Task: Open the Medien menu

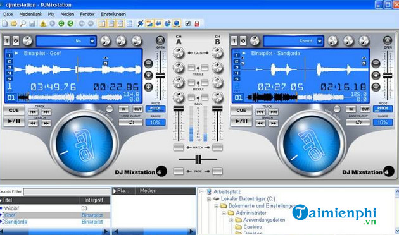Action: coord(67,14)
